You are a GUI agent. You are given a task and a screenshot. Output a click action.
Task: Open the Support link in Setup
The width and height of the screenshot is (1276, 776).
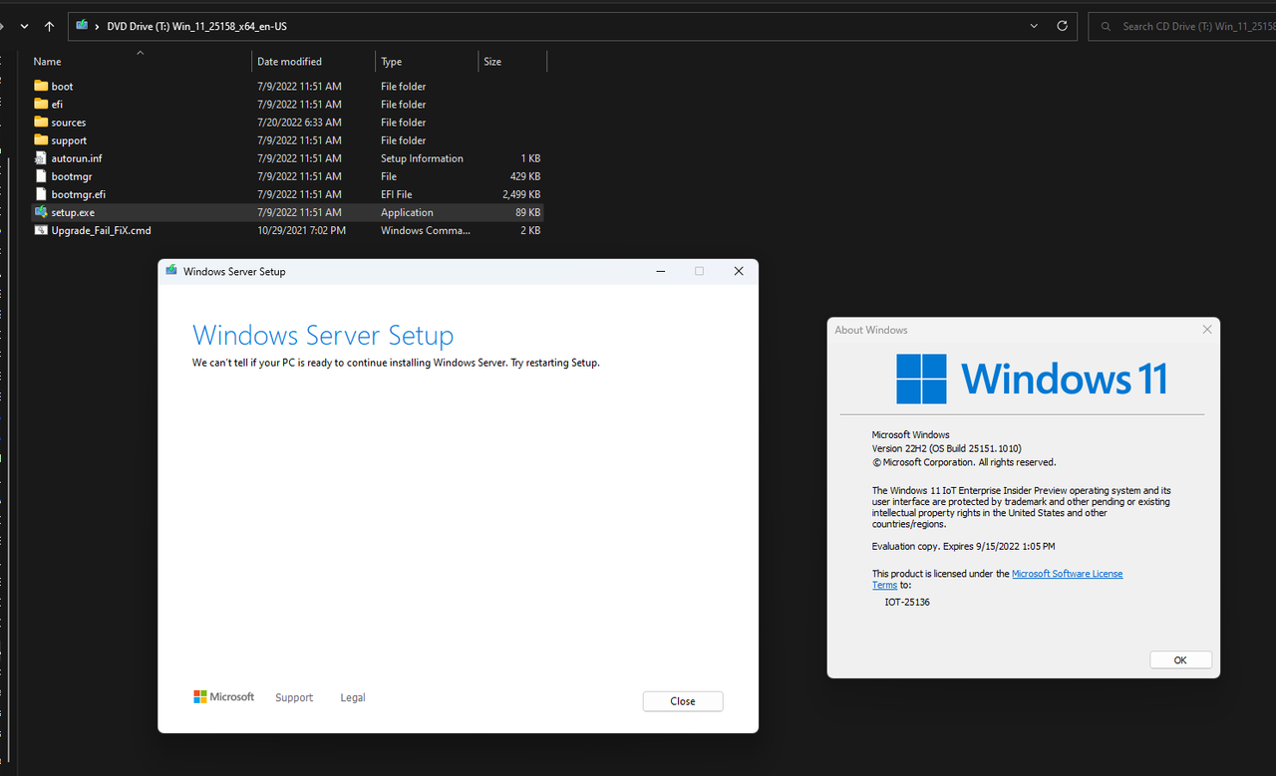[x=294, y=697]
